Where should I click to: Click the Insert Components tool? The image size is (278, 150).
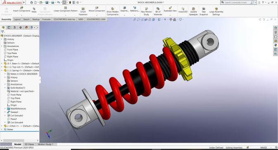21,9
